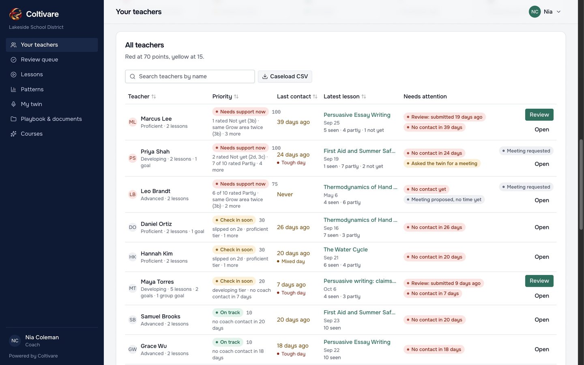Image resolution: width=584 pixels, height=365 pixels.
Task: Click Meeting requested badge for Leo Brandt
Action: [x=526, y=187]
